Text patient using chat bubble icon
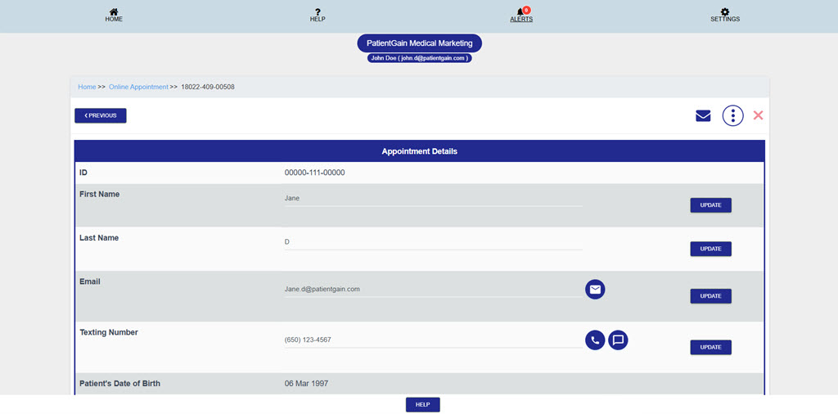This screenshot has height=414, width=838. 619,340
